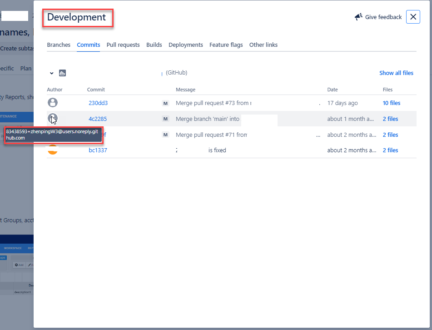The width and height of the screenshot is (432, 330).
Task: Open commit 230dd3
Action: pos(98,103)
